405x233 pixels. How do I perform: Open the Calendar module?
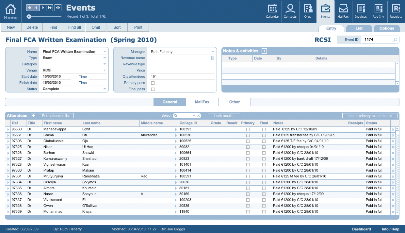(272, 11)
